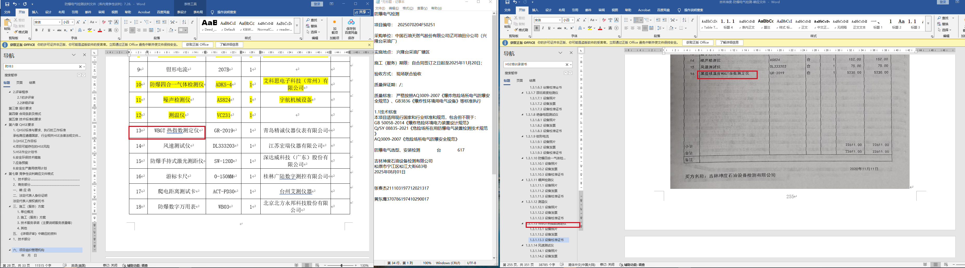Open Phonetic Guide (wén) icon in left Word
This screenshot has width=965, height=268.
[110, 22]
